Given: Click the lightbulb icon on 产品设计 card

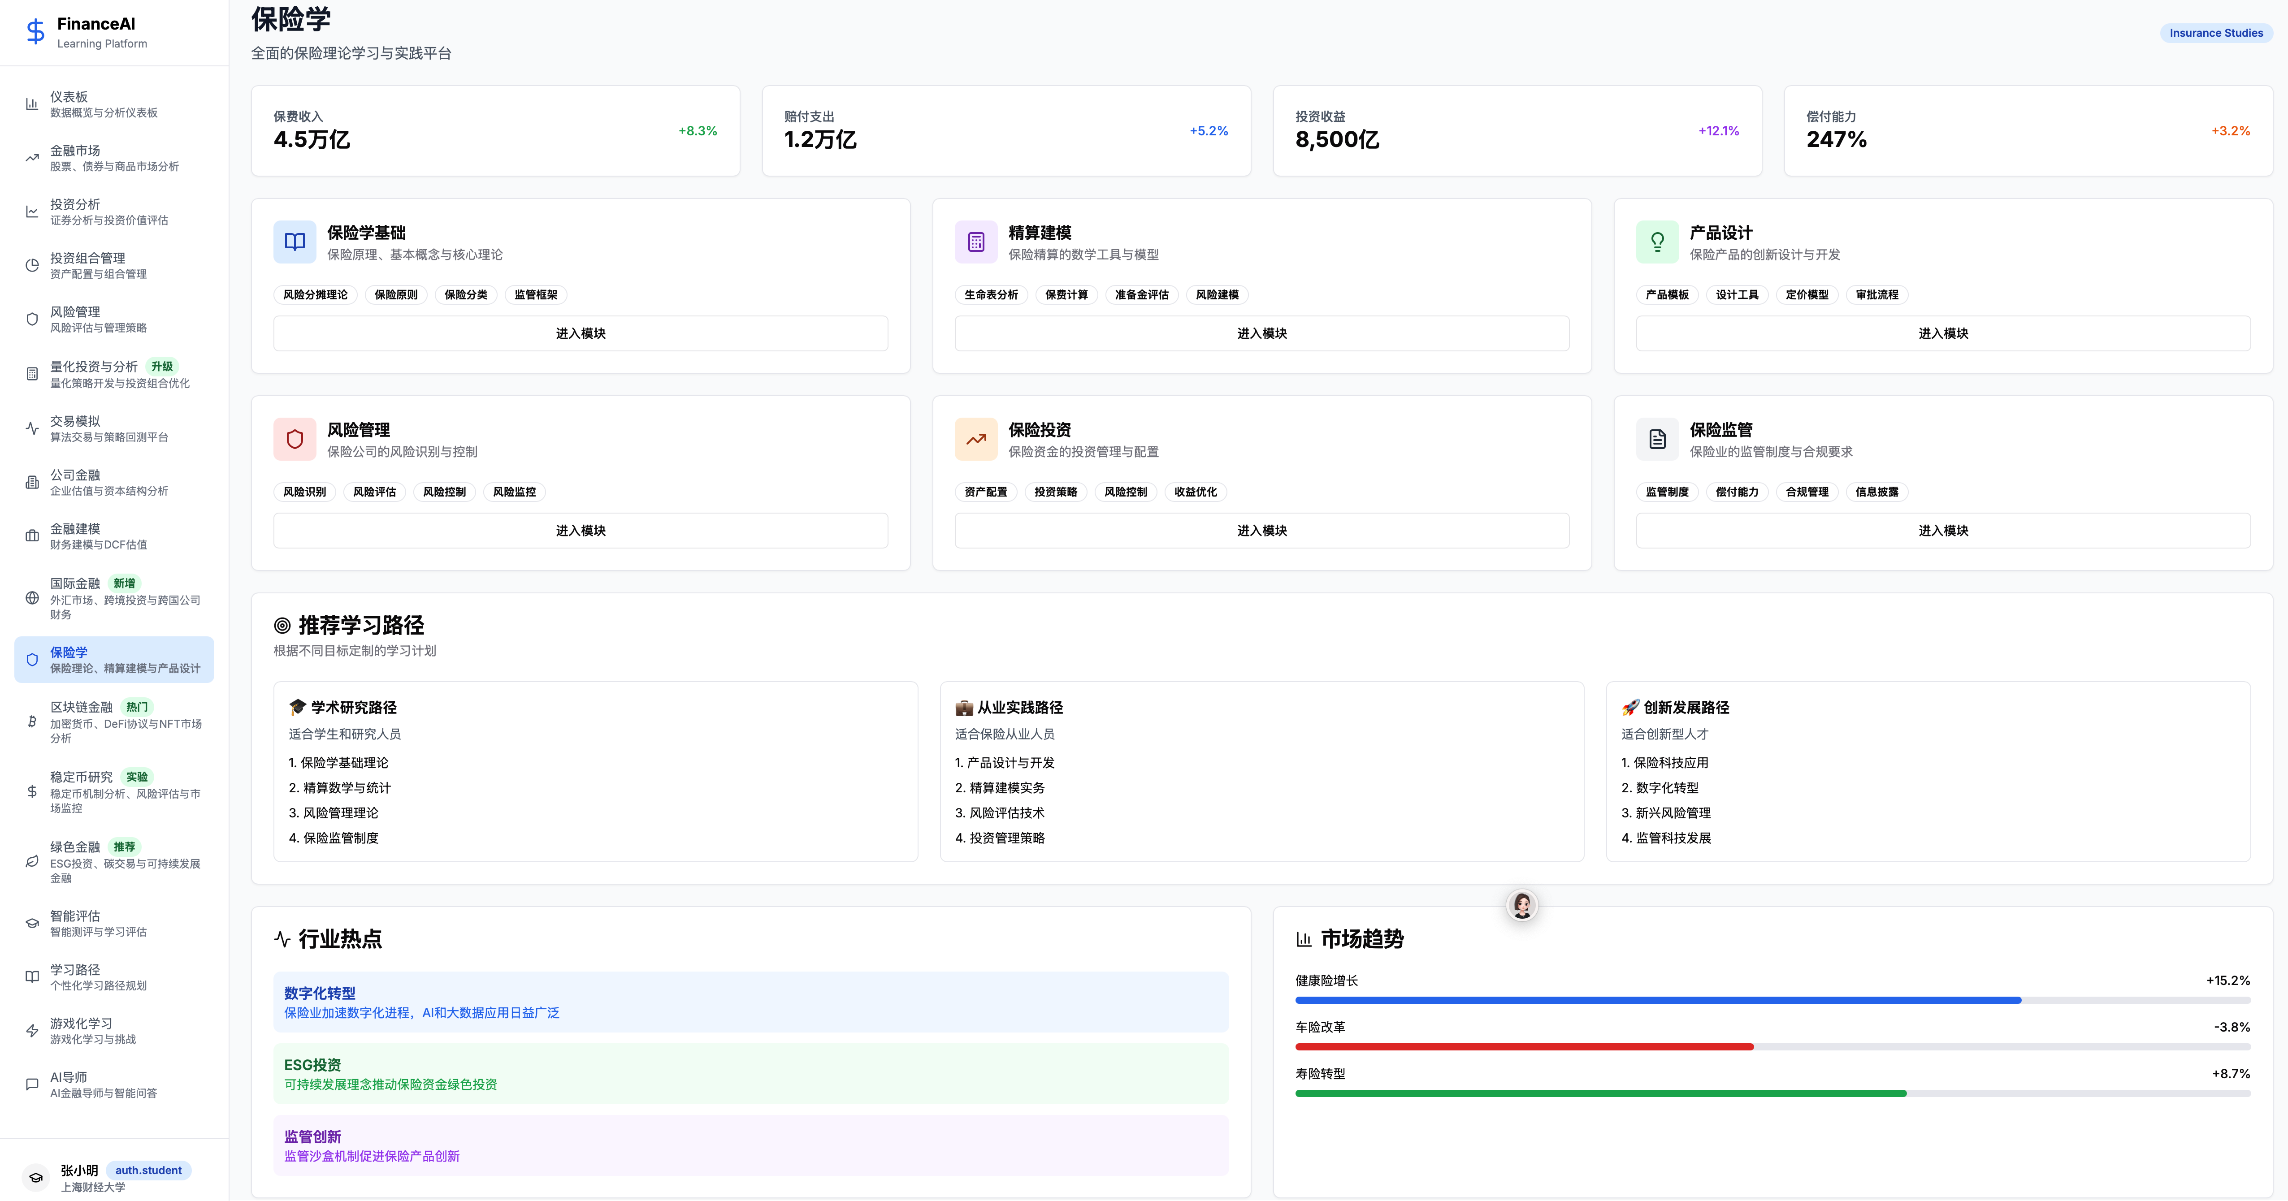Looking at the screenshot, I should point(1657,242).
